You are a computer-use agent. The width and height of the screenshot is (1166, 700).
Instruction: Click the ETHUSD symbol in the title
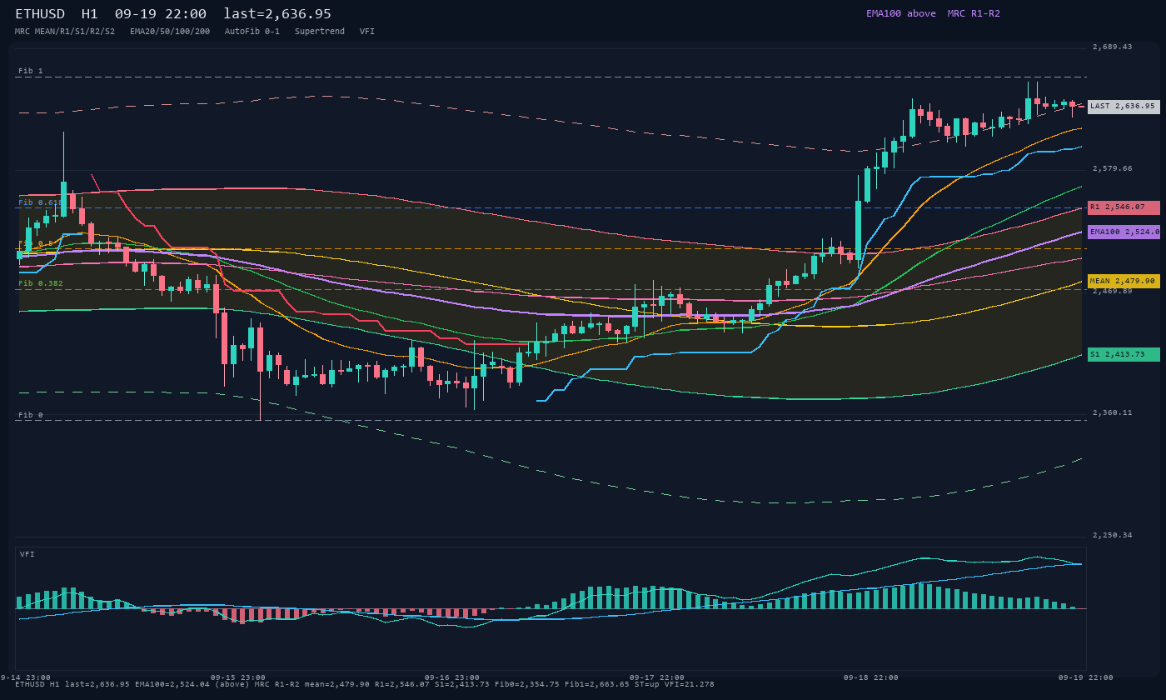40,14
